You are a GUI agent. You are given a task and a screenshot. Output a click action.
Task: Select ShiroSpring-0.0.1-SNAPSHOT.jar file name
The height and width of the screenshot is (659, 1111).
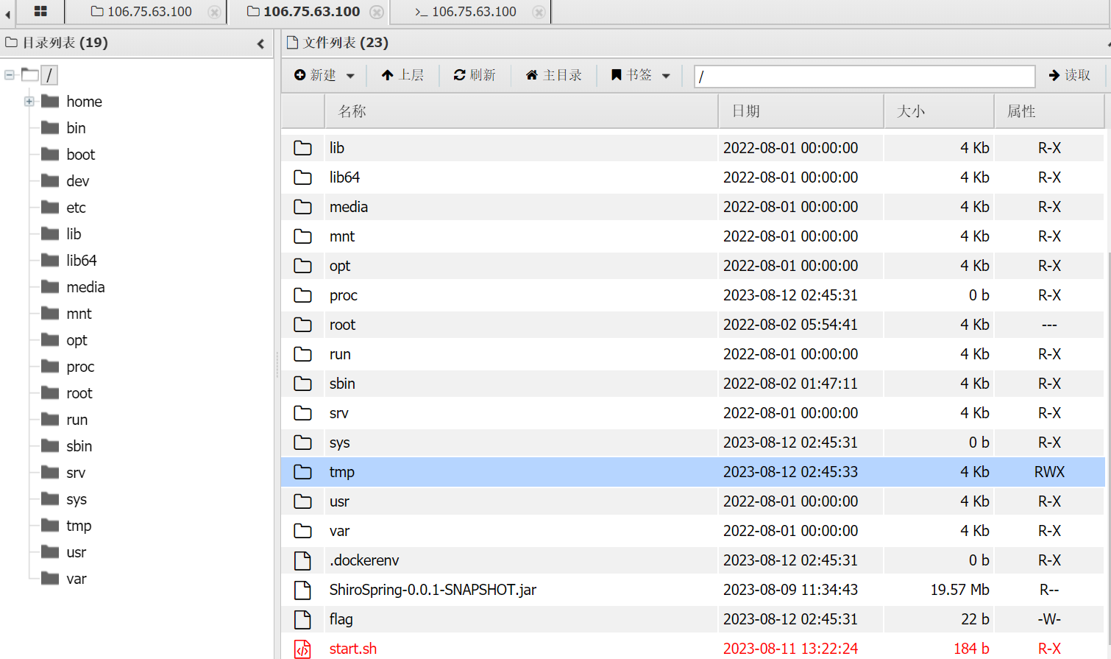(433, 590)
